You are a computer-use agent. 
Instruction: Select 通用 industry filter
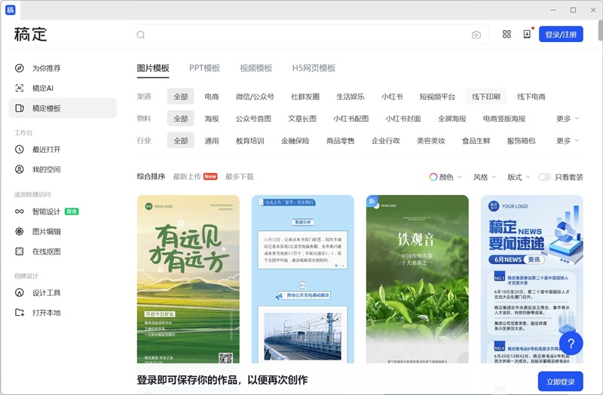coord(212,141)
